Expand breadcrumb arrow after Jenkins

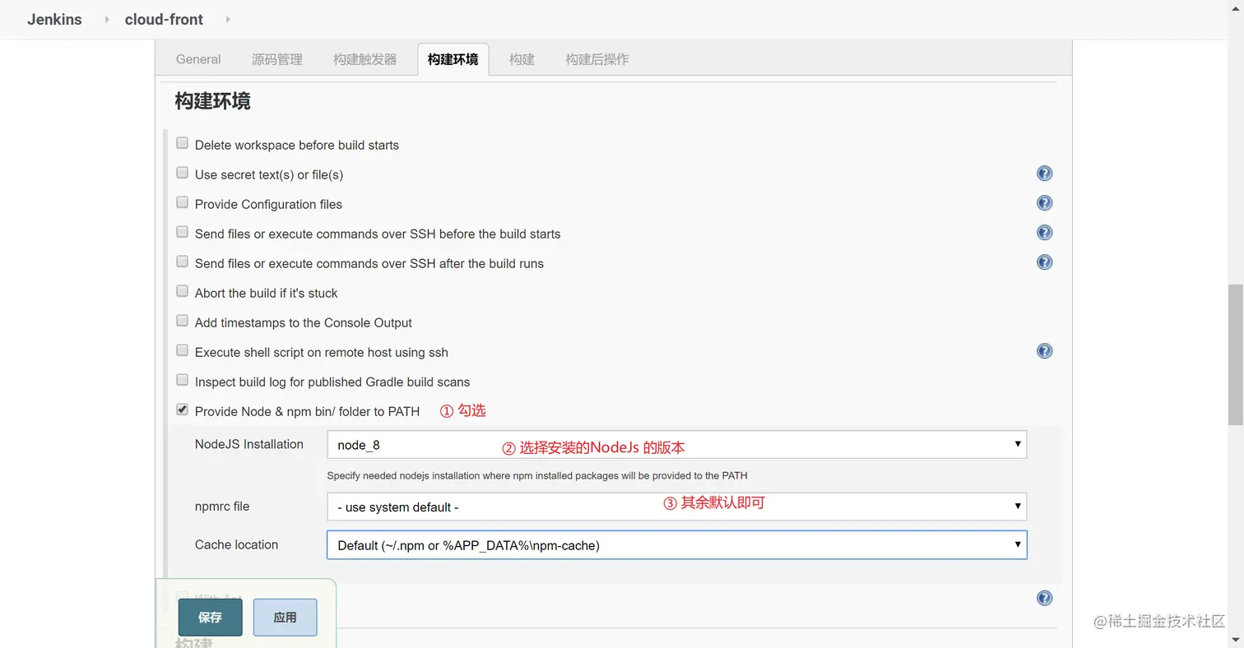tap(107, 19)
